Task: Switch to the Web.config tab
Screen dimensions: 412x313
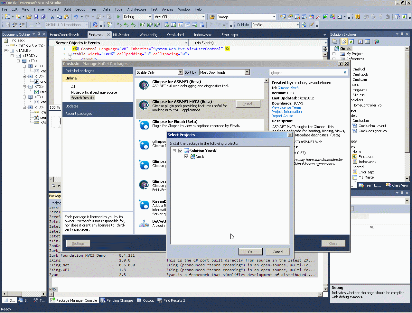Action: 148,35
